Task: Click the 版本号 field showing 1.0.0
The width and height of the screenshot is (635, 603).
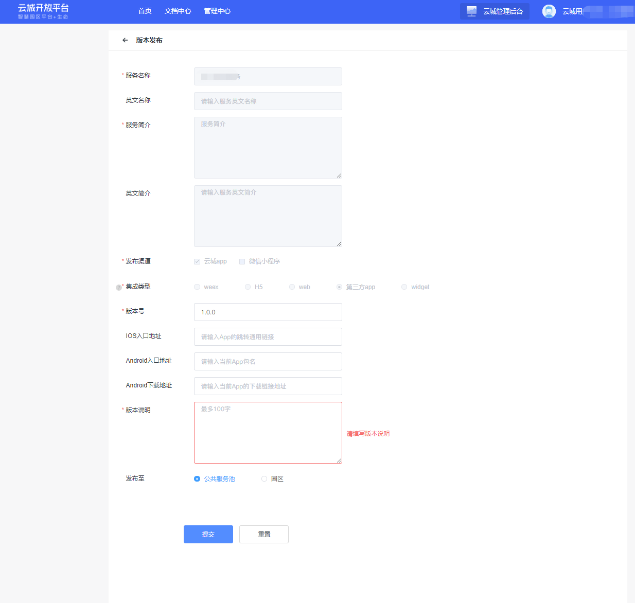Action: (268, 312)
